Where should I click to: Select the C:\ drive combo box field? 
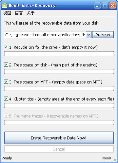48,35
